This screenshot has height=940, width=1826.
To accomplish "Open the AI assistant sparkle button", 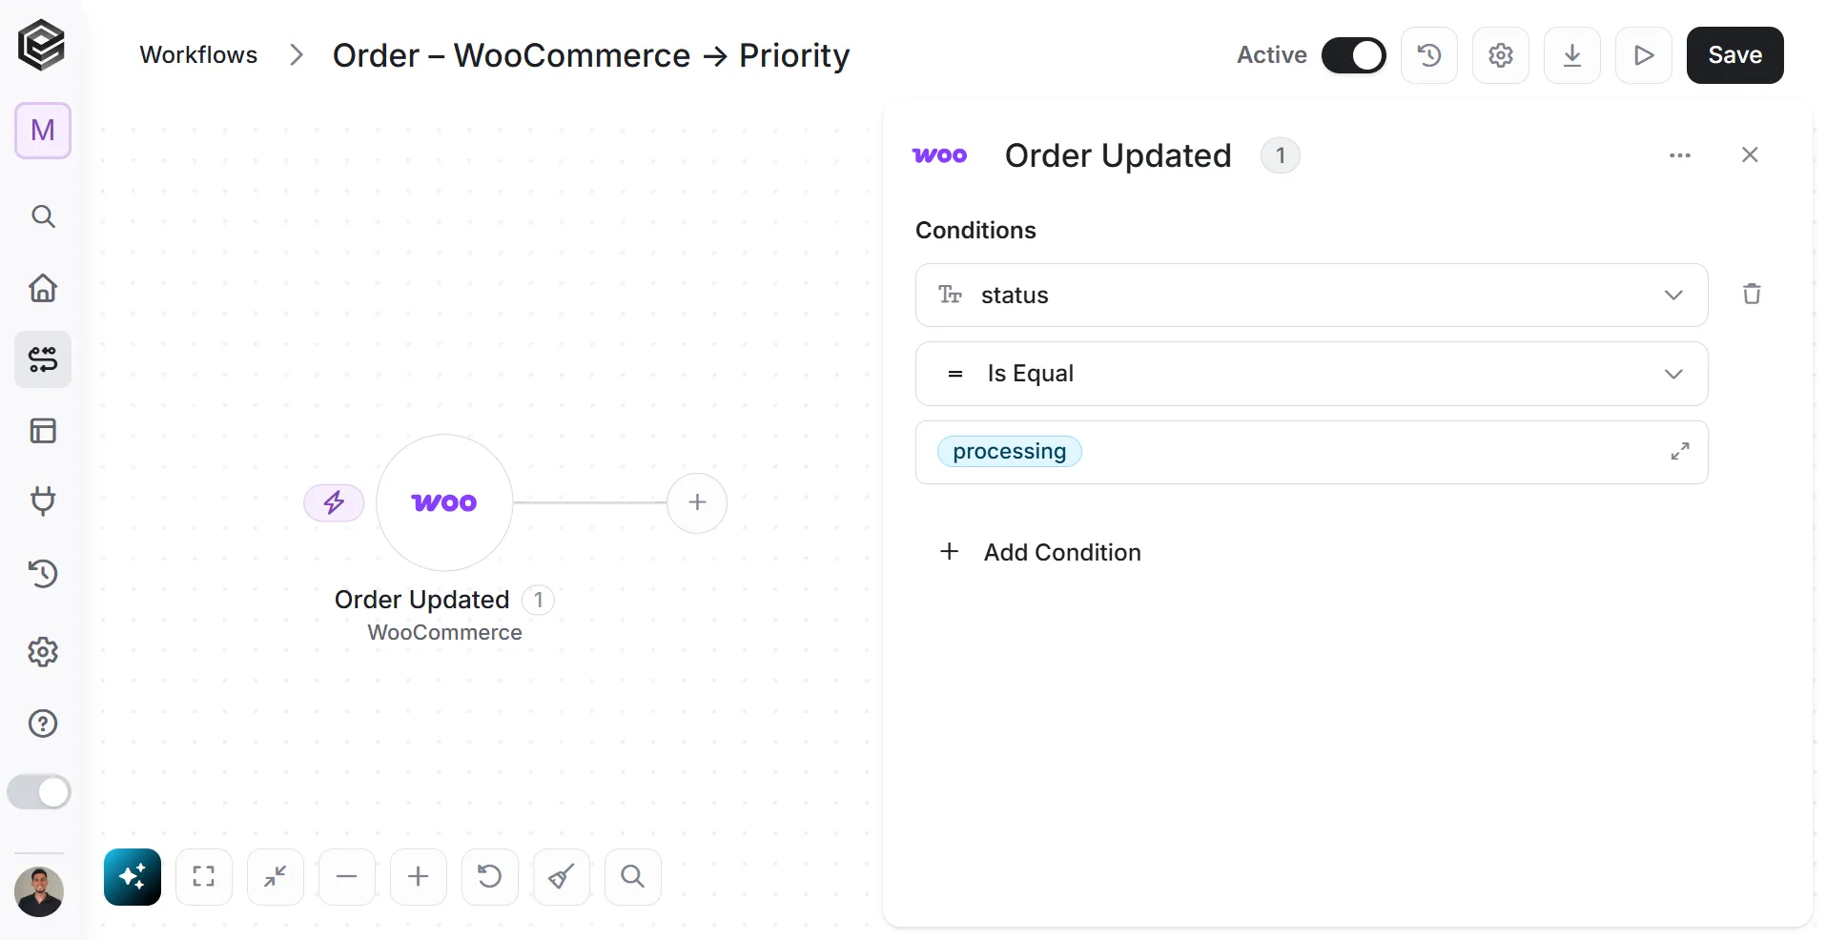I will pos(133,877).
